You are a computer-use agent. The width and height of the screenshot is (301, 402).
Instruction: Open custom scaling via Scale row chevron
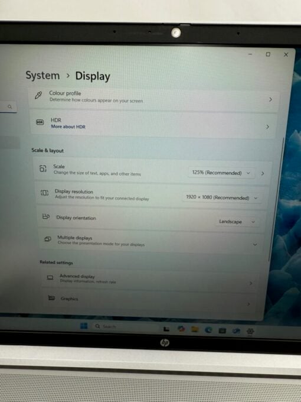click(263, 174)
